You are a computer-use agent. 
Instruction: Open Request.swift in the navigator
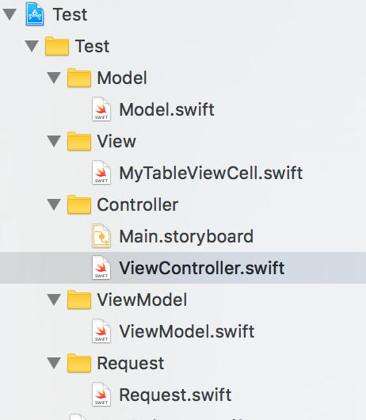(x=175, y=395)
